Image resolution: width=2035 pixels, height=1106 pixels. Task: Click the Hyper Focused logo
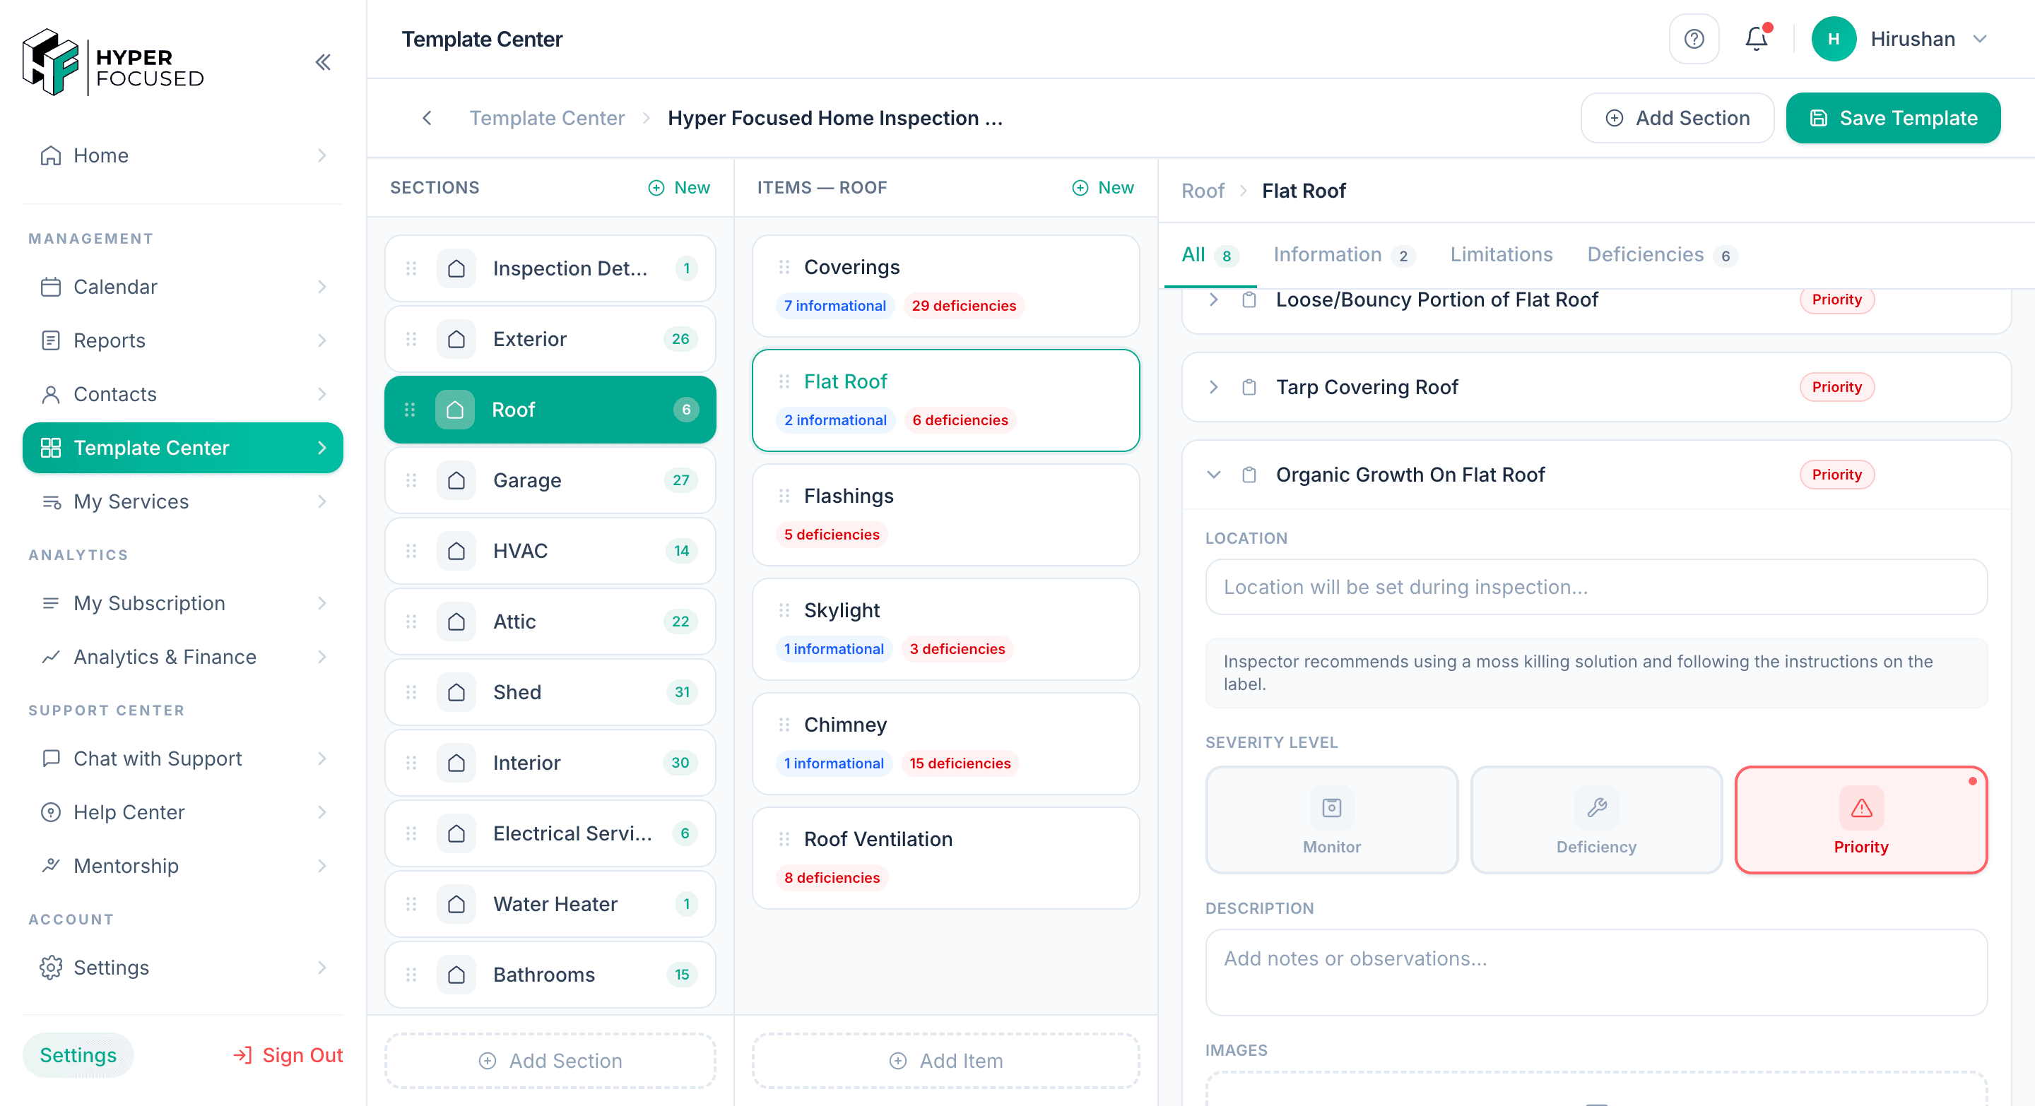(x=113, y=62)
